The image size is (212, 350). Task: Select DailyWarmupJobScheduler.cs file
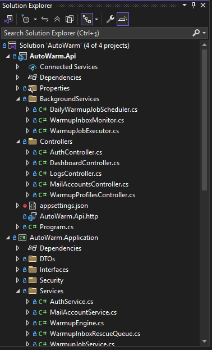(x=94, y=110)
